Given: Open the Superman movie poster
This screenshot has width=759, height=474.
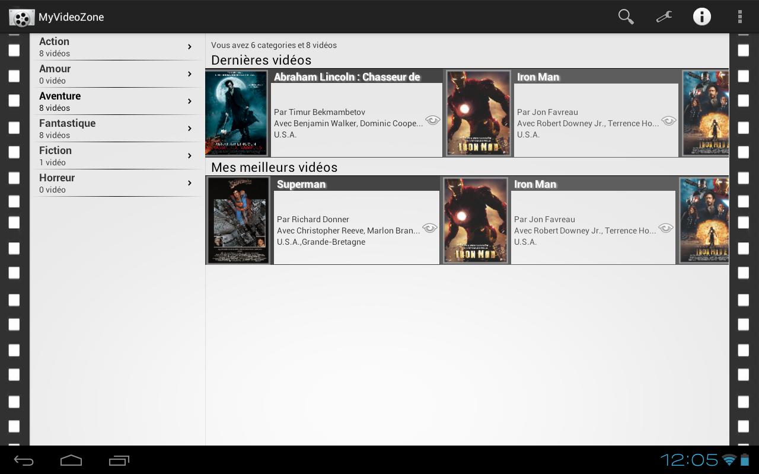Looking at the screenshot, I should click(x=238, y=220).
